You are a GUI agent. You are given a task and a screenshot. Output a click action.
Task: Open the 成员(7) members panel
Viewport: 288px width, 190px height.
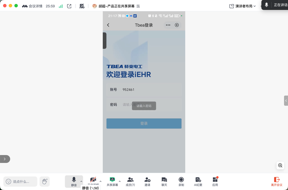pos(130,182)
